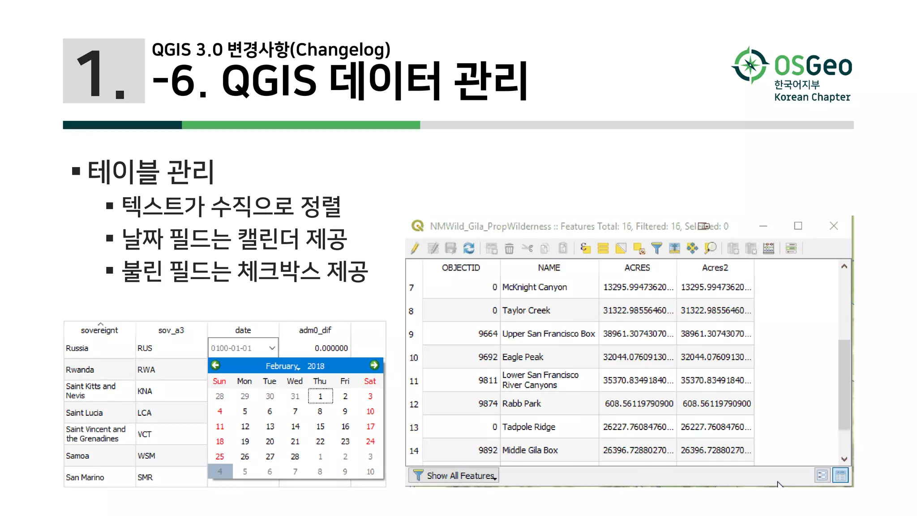This screenshot has height=516, width=917.
Task: Click the copy selected rows icon
Action: pyautogui.click(x=545, y=248)
